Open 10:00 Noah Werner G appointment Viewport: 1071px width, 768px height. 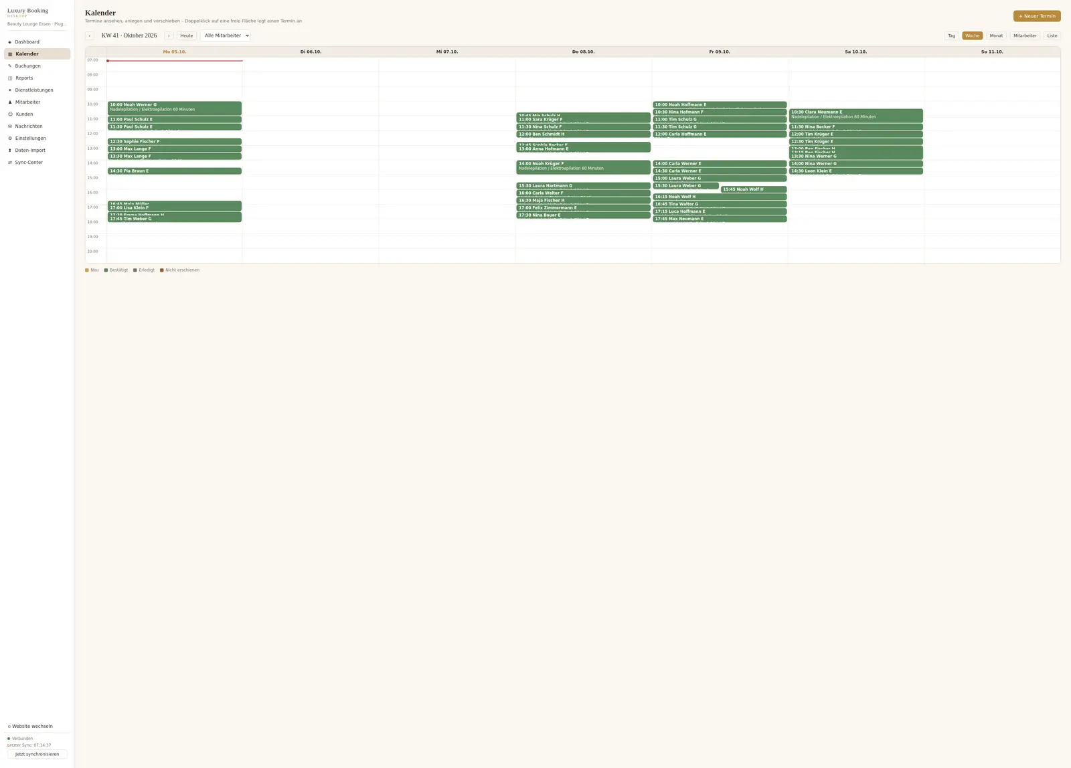point(175,108)
